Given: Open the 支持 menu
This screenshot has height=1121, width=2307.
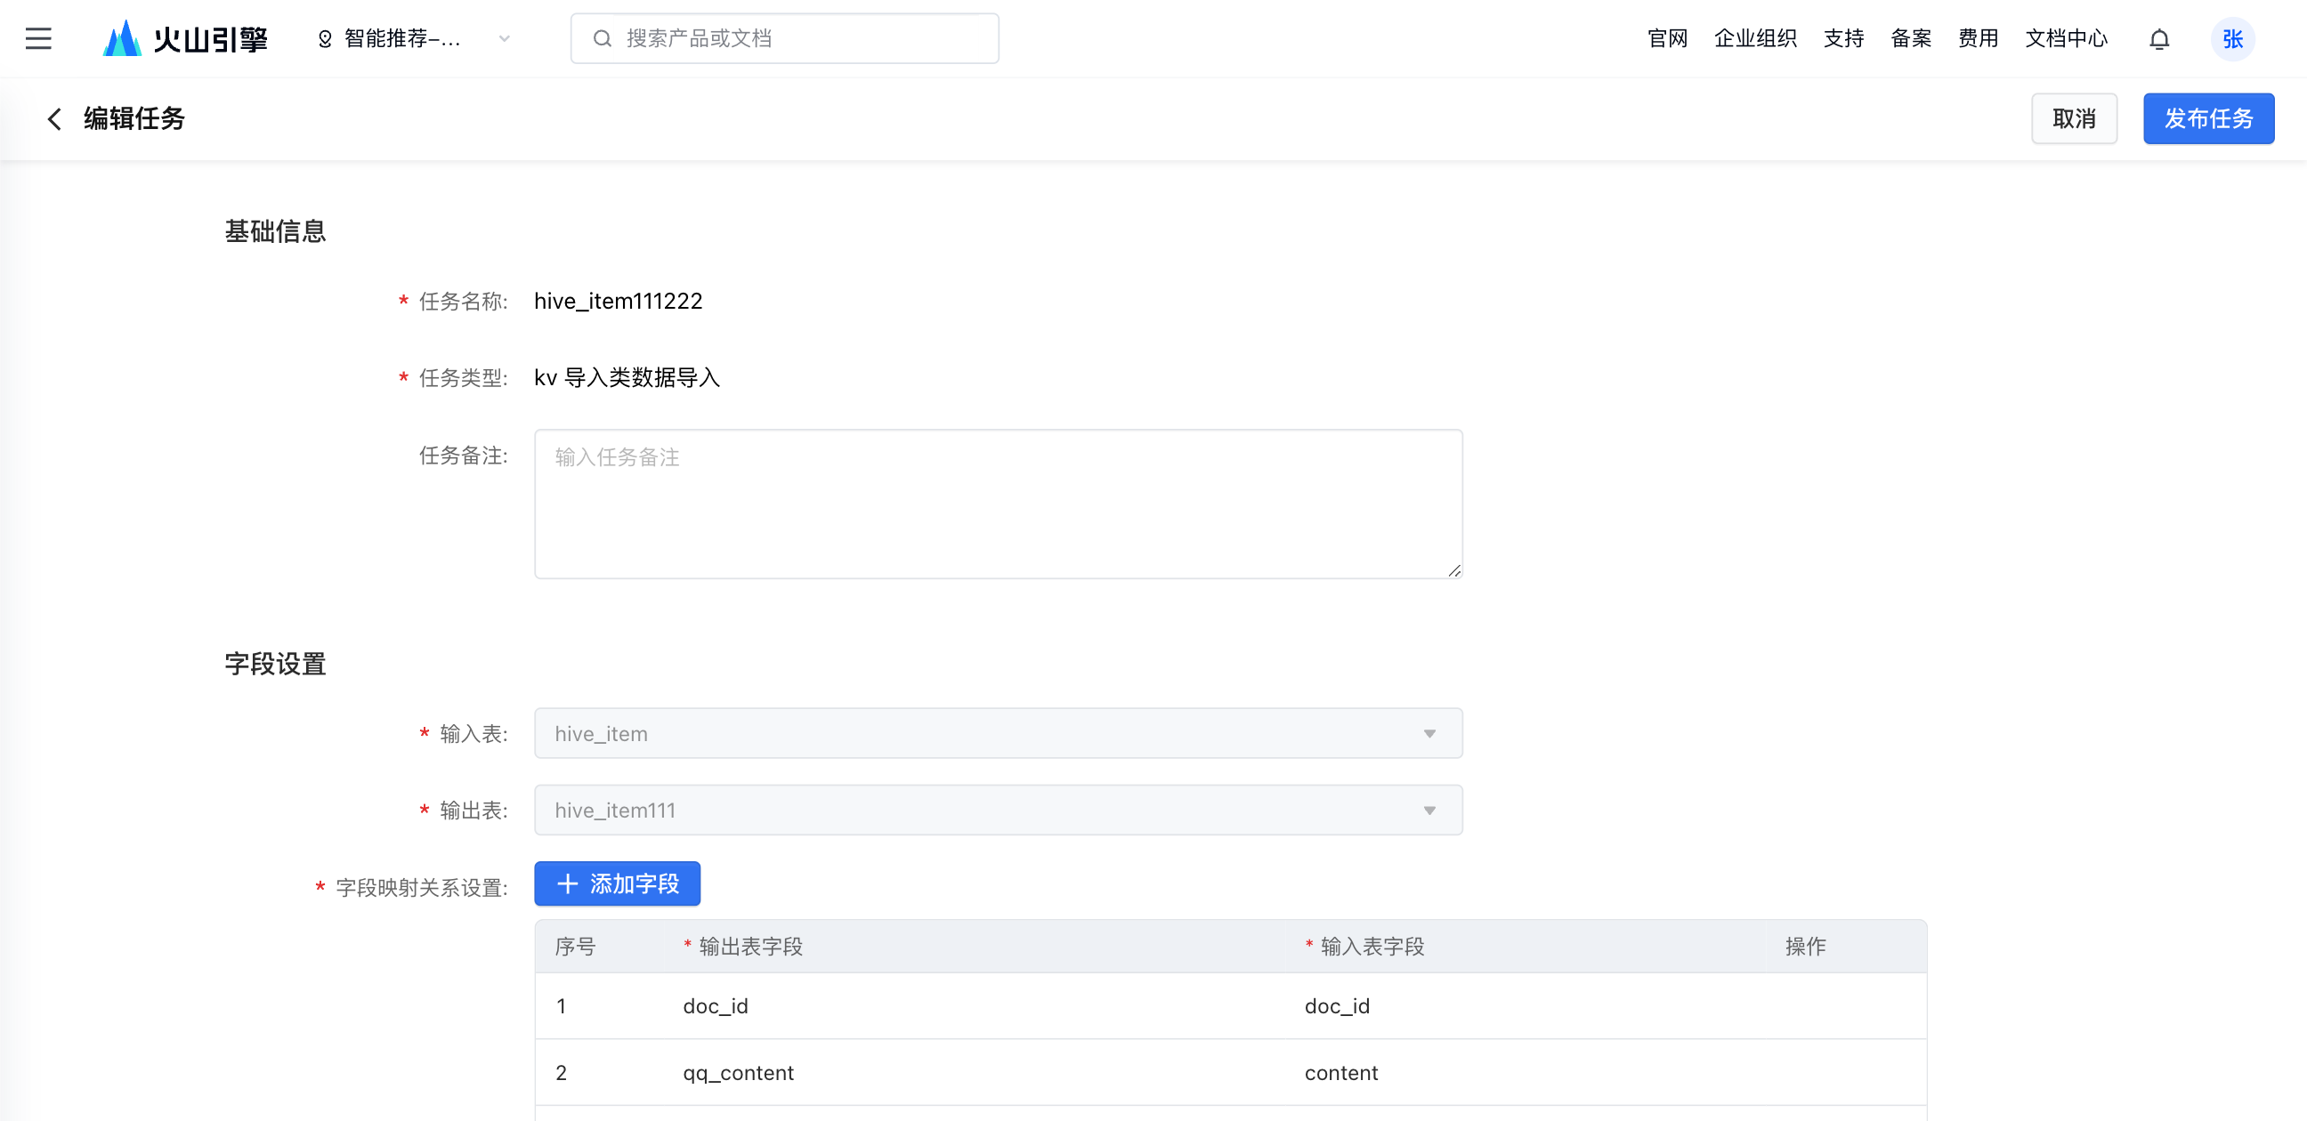Looking at the screenshot, I should tap(1844, 38).
